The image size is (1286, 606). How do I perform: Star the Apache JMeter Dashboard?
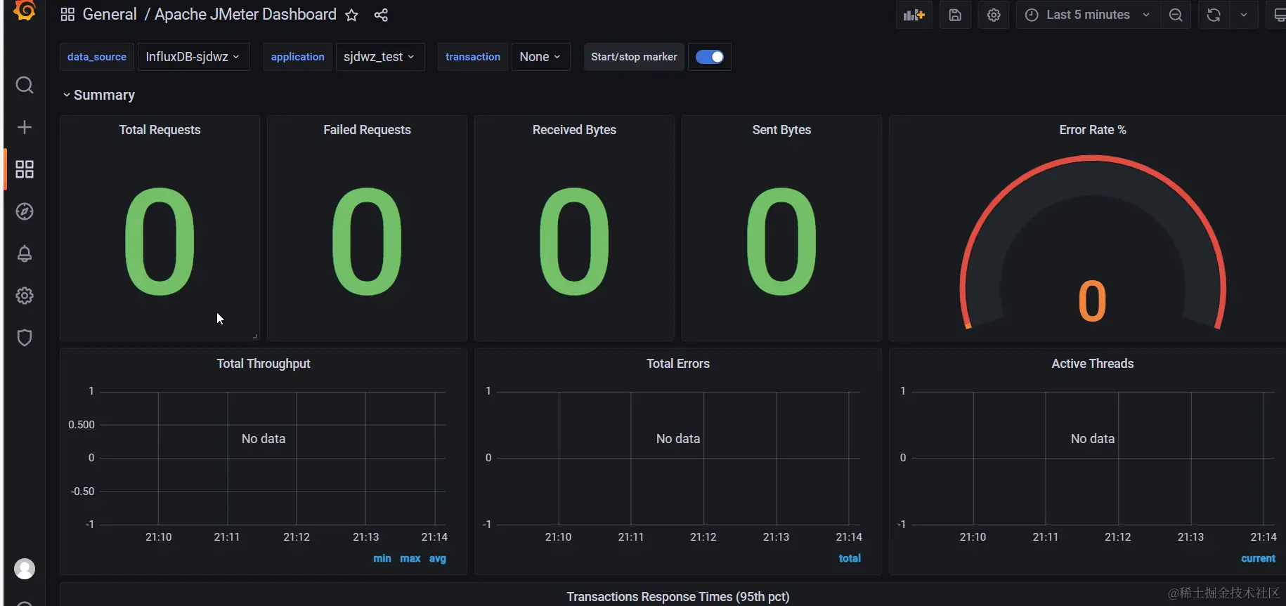[x=351, y=15]
